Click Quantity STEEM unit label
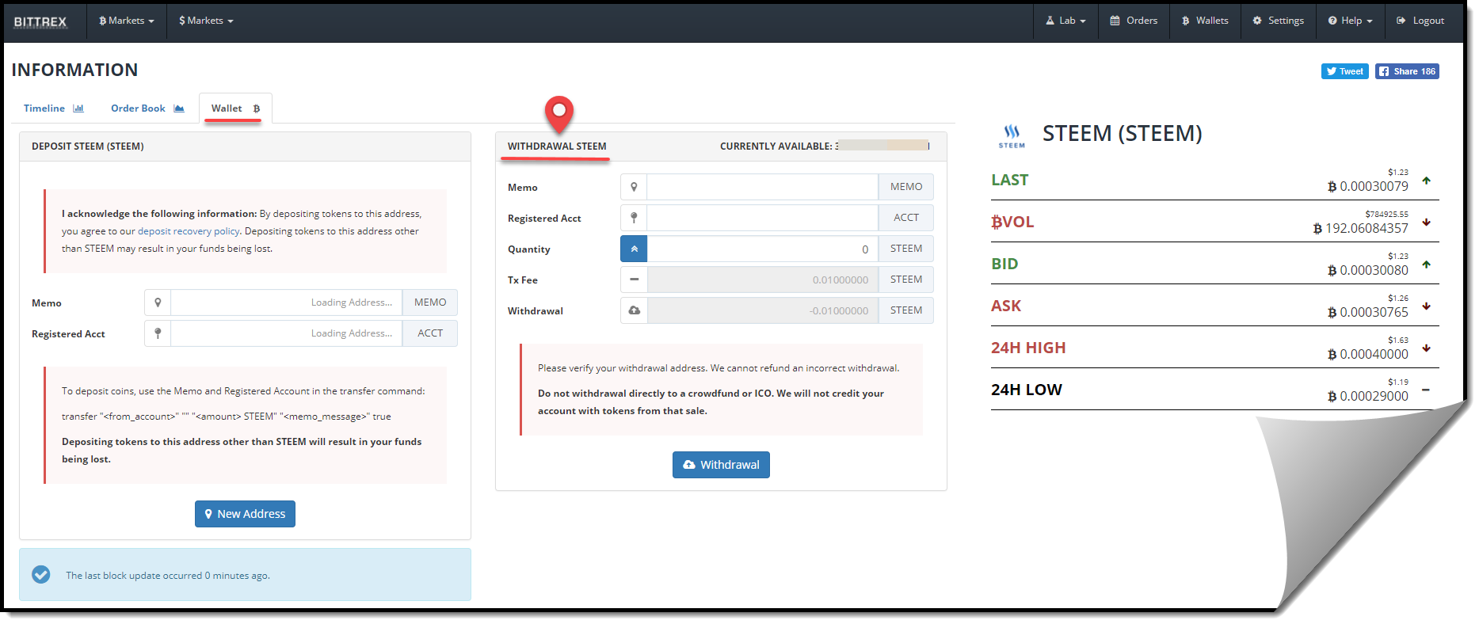This screenshot has height=624, width=1479. [905, 249]
